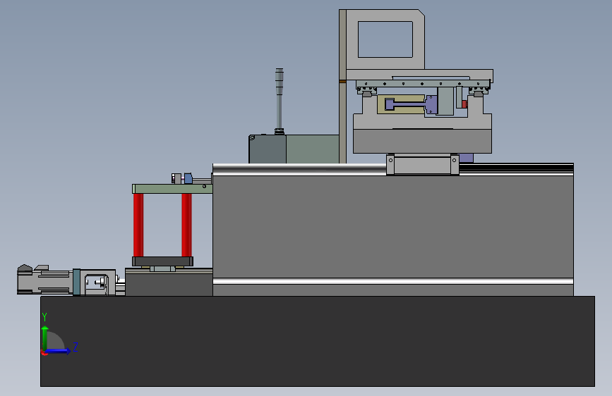This screenshot has width=612, height=396.
Task: Select the dark gray low block left of main body
Action: [169, 285]
